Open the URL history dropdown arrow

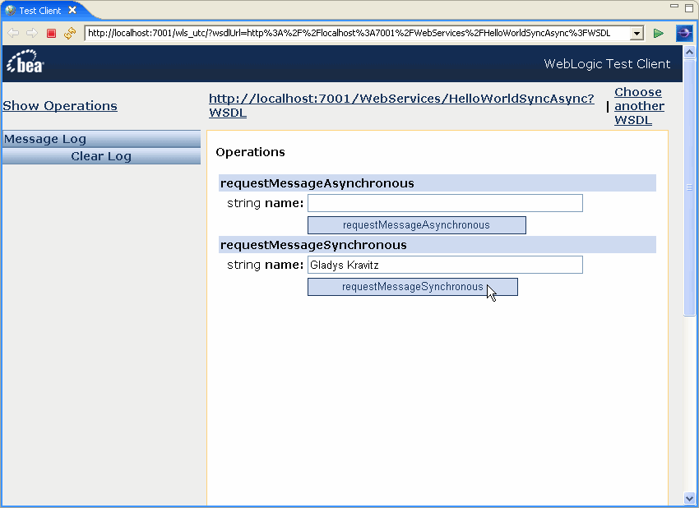coord(637,34)
